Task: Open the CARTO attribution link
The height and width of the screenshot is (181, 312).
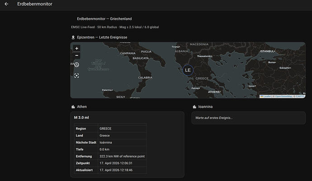Action: (x=300, y=96)
